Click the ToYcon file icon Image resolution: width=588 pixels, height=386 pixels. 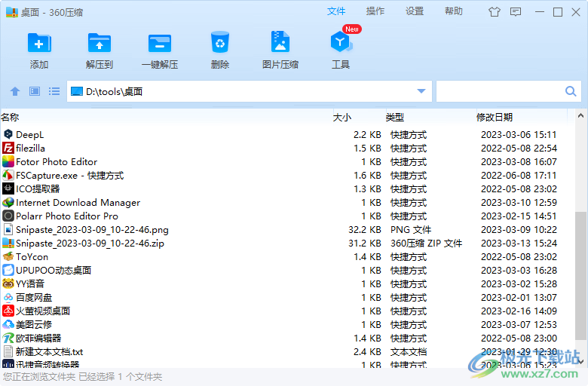click(x=8, y=256)
